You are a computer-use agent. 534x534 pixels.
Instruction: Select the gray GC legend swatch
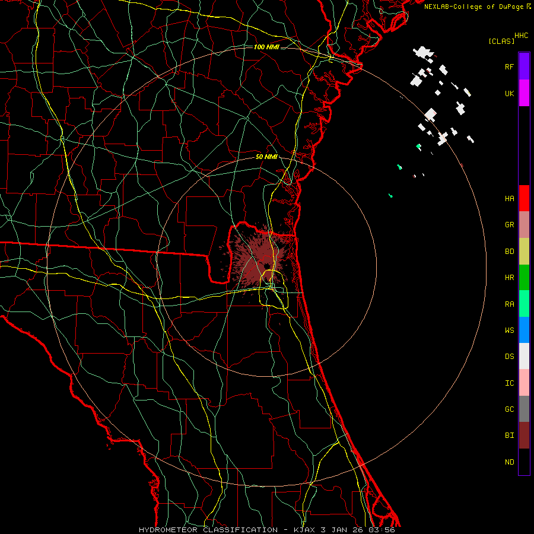pos(524,409)
